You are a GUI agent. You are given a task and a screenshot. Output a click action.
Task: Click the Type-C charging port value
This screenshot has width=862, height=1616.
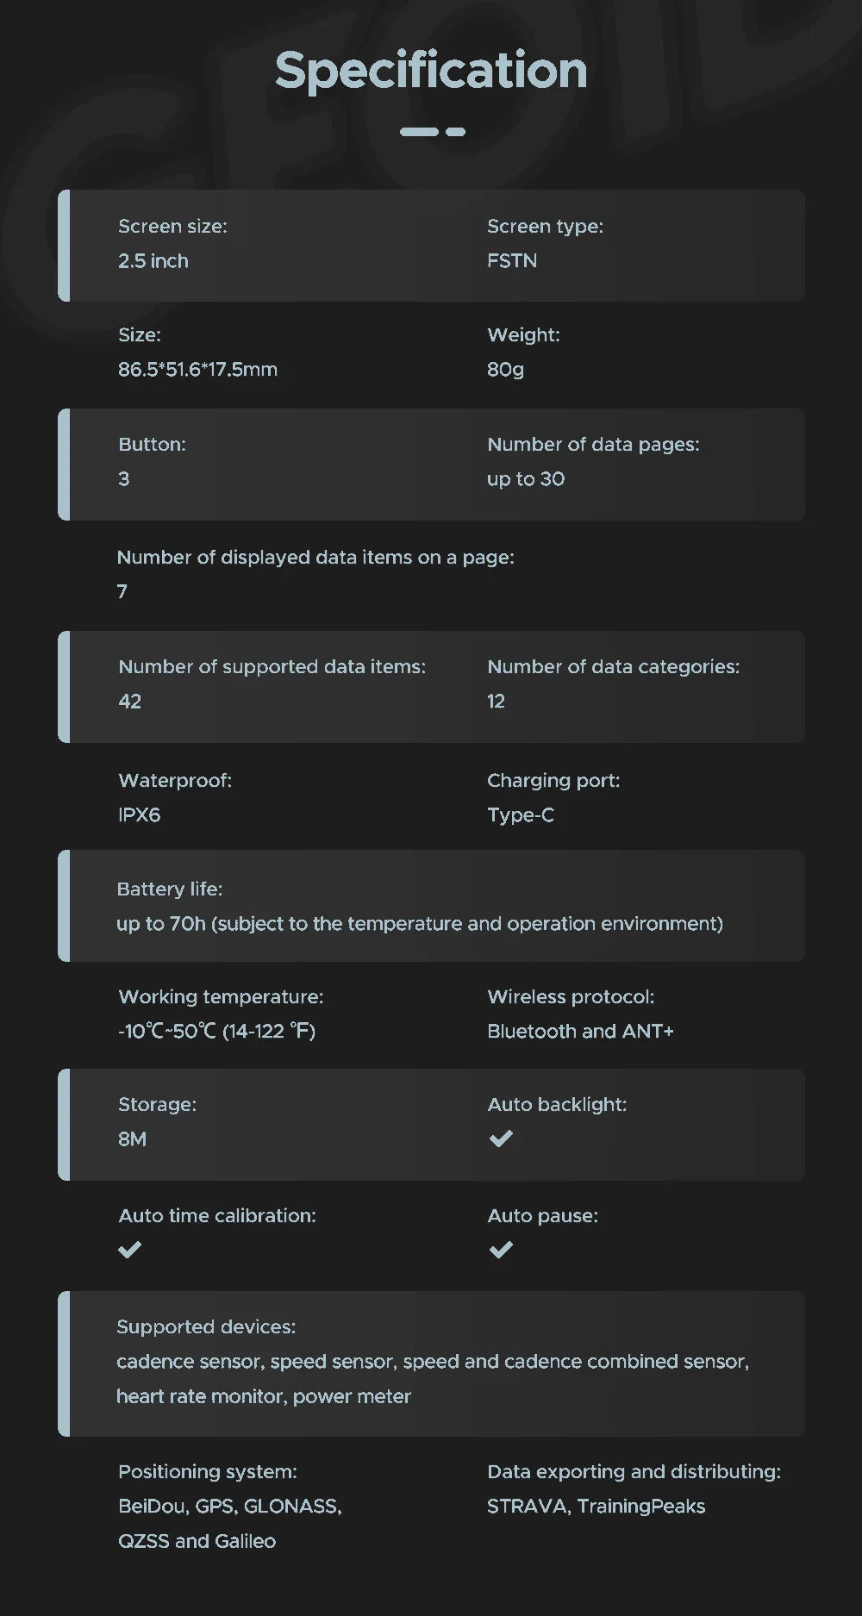point(521,815)
